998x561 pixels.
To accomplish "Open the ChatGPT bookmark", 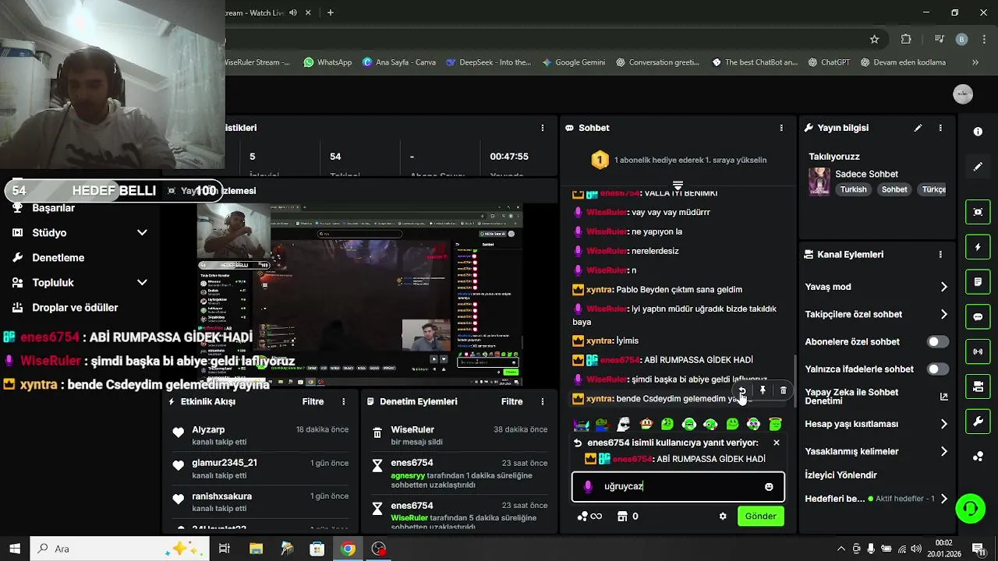I will click(829, 62).
